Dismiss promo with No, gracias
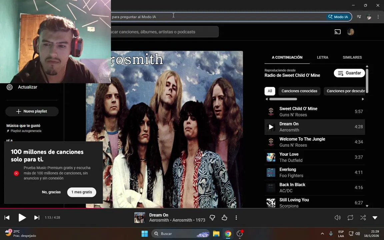The image size is (384, 240). point(51,192)
